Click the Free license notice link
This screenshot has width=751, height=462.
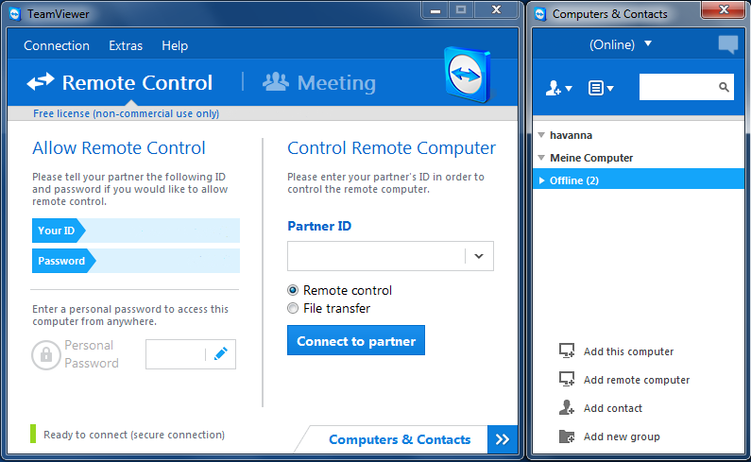tap(126, 113)
